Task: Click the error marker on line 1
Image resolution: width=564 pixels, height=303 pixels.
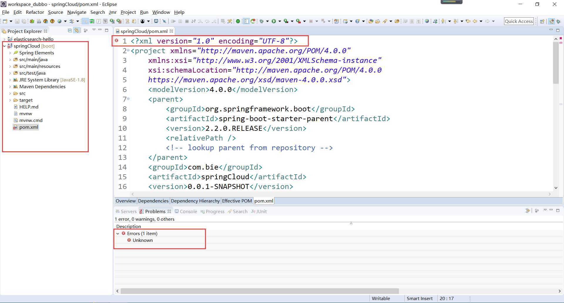Action: point(117,41)
